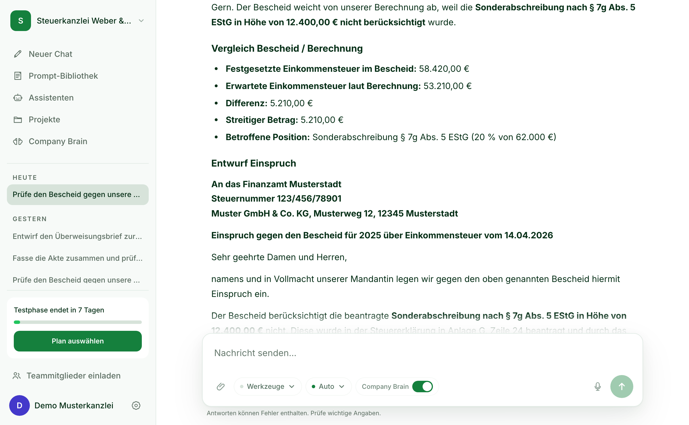Image resolution: width=689 pixels, height=425 pixels.
Task: Open chat 'Fasse die Akte zusammen und prüf...'
Action: tap(78, 258)
